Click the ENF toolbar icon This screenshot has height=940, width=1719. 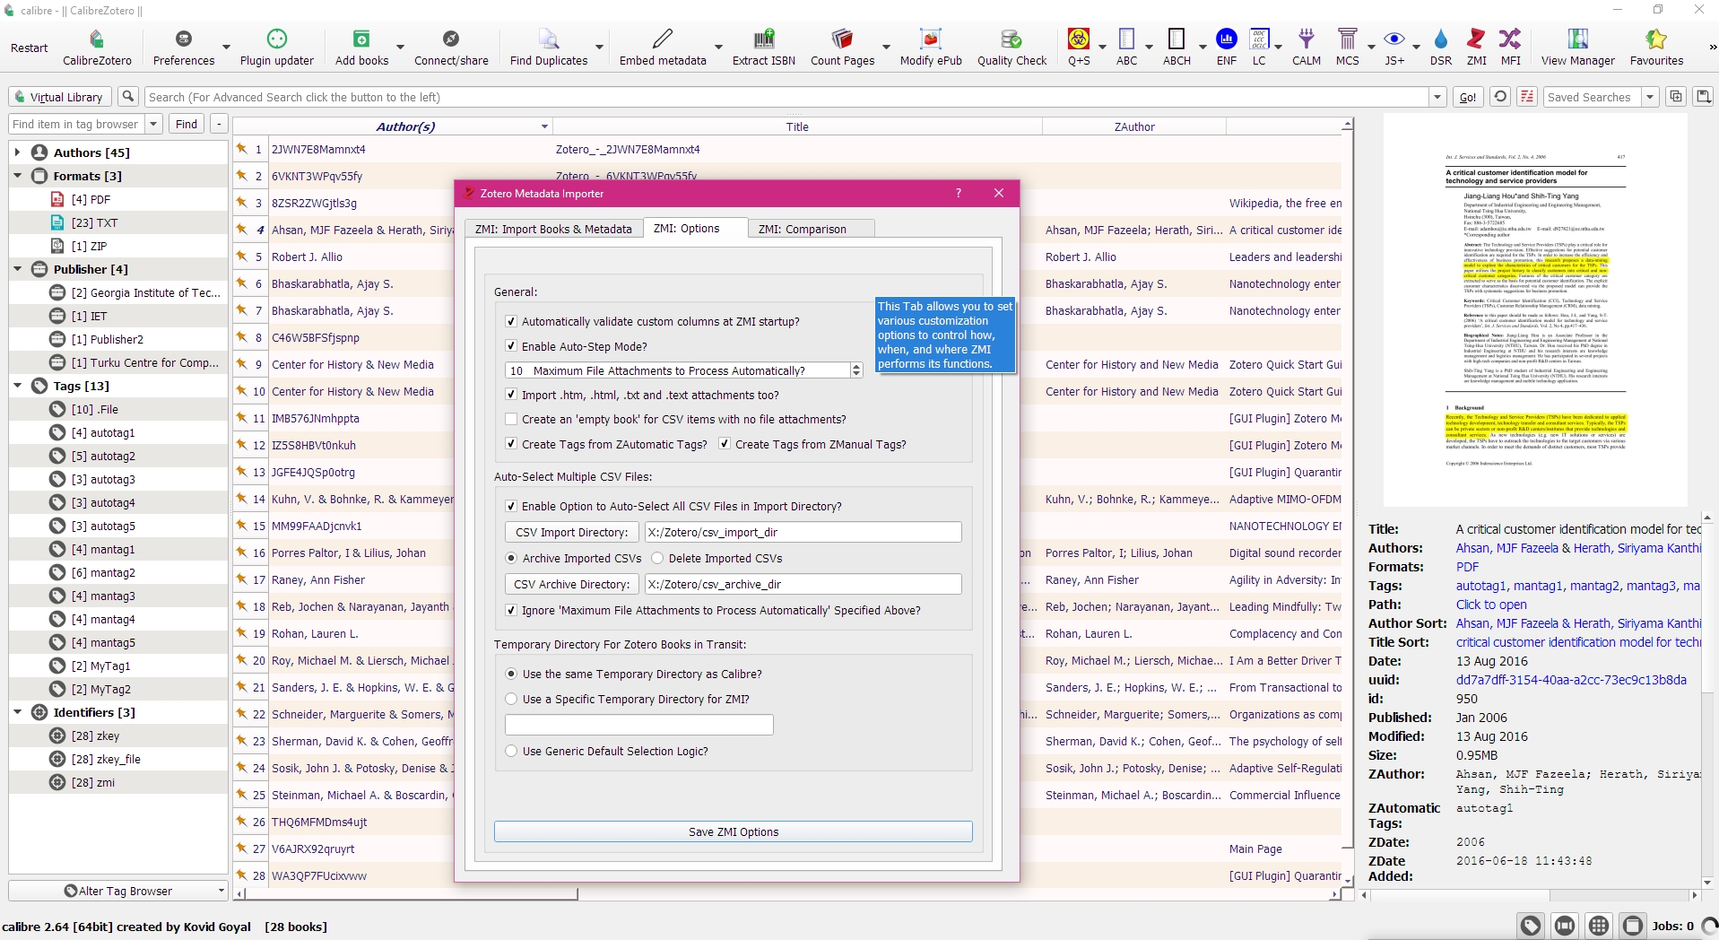tap(1227, 47)
